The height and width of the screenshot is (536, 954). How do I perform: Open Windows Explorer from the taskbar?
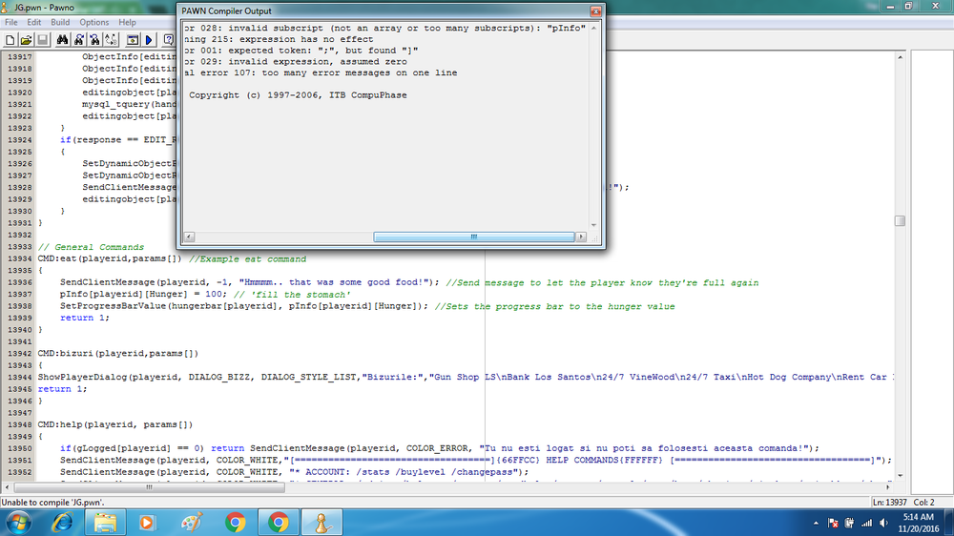point(105,523)
